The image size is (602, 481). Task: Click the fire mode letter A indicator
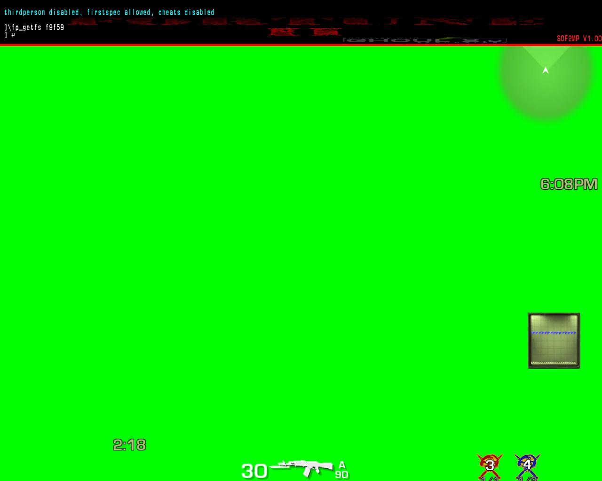pyautogui.click(x=342, y=465)
